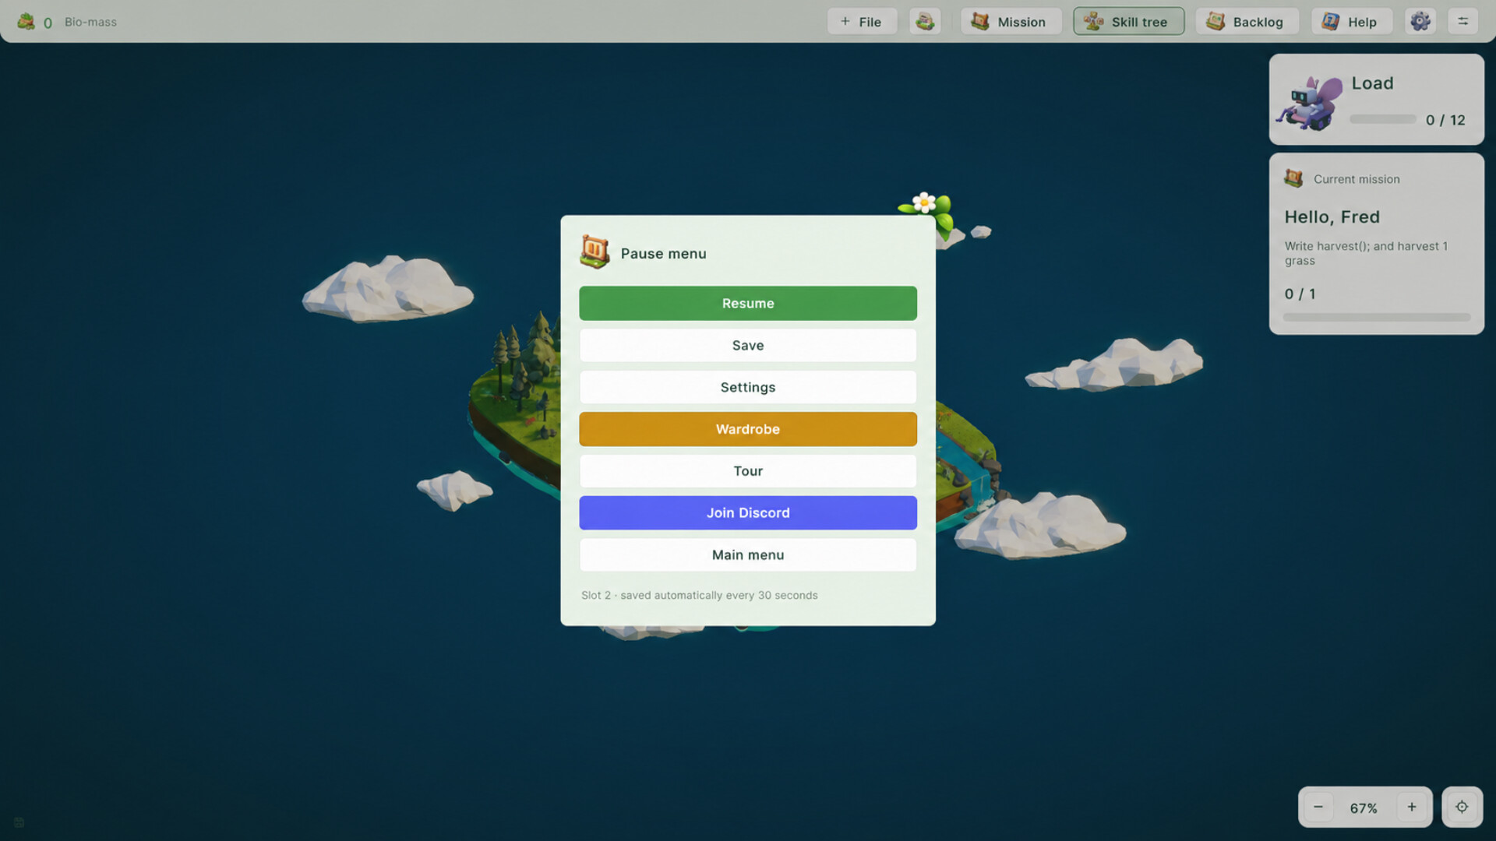Resume the game
The image size is (1496, 841).
(x=748, y=304)
